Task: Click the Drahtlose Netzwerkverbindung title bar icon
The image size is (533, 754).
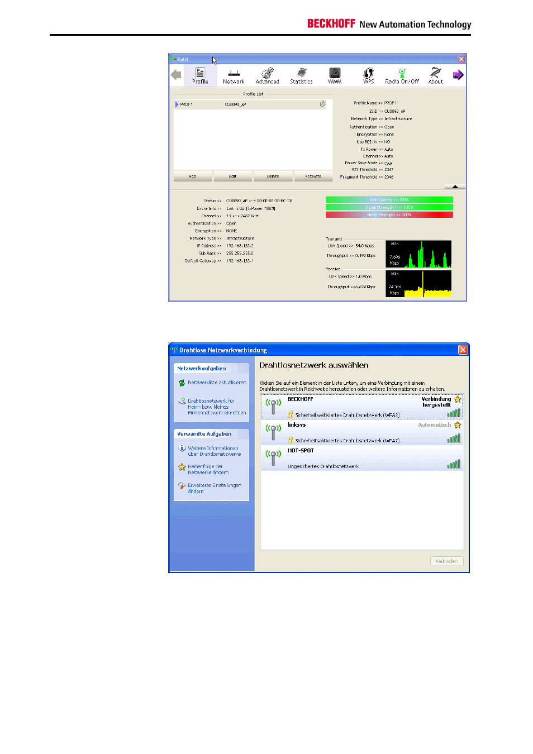Action: (x=174, y=350)
